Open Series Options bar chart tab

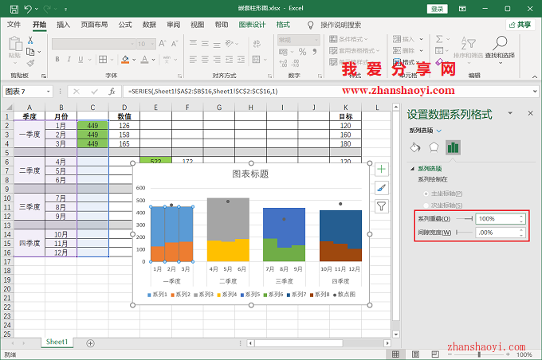pos(453,147)
